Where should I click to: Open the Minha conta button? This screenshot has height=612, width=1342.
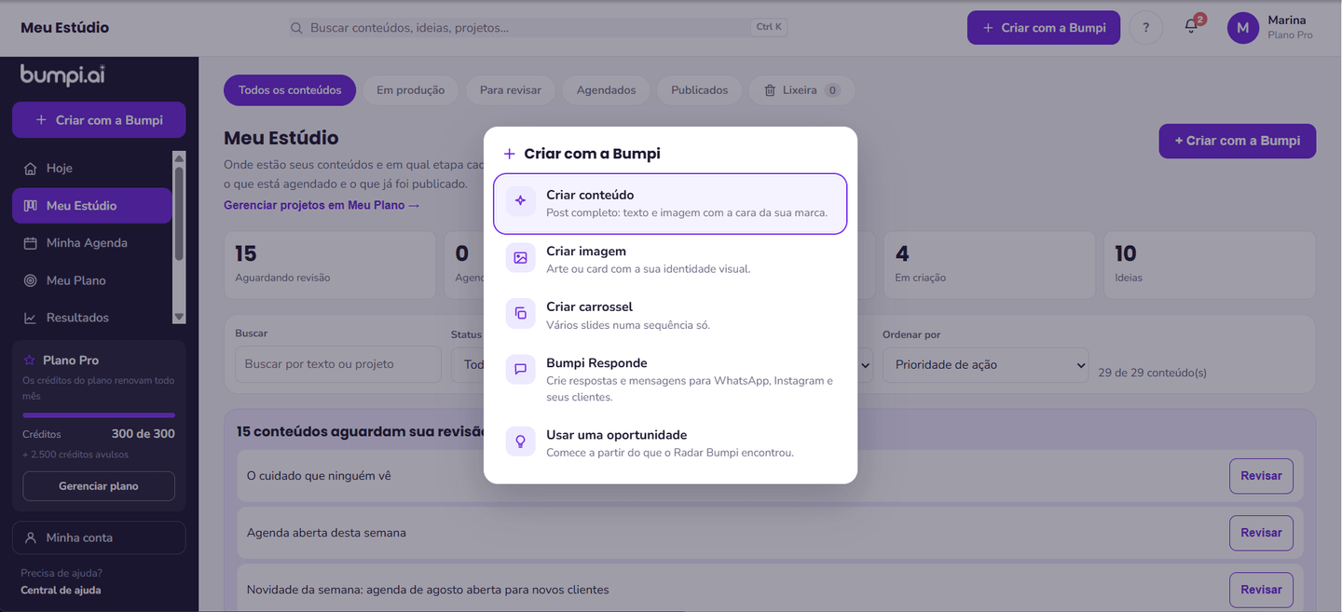point(99,537)
